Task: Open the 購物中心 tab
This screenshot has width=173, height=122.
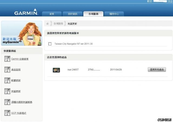Action: point(114,14)
